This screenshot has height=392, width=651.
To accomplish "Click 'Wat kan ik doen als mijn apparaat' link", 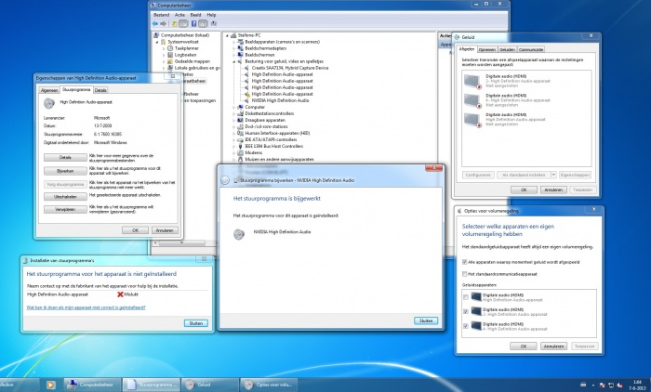I will (x=86, y=307).
